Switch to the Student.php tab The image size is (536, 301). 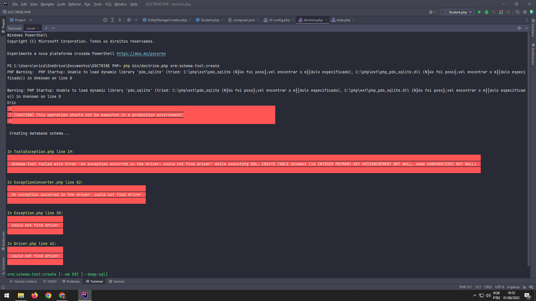pyautogui.click(x=209, y=20)
